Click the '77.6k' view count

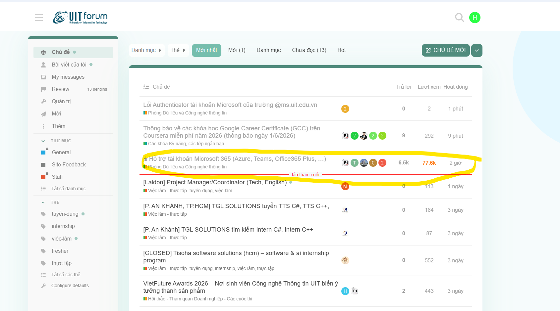[429, 163]
